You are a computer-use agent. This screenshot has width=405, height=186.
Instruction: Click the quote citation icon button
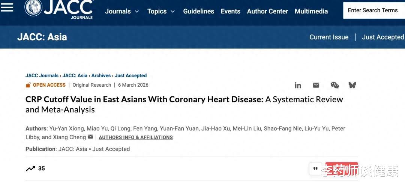pyautogui.click(x=315, y=168)
